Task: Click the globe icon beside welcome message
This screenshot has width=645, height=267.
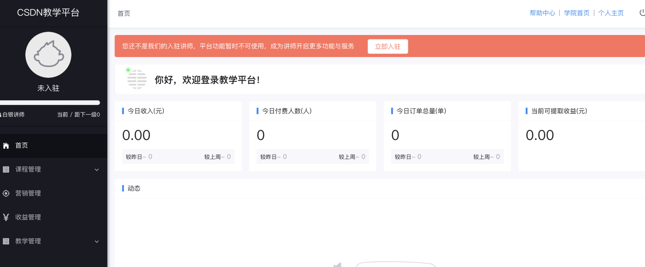Action: pyautogui.click(x=137, y=79)
